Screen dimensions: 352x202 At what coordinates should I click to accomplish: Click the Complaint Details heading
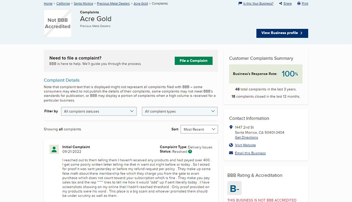[61, 80]
